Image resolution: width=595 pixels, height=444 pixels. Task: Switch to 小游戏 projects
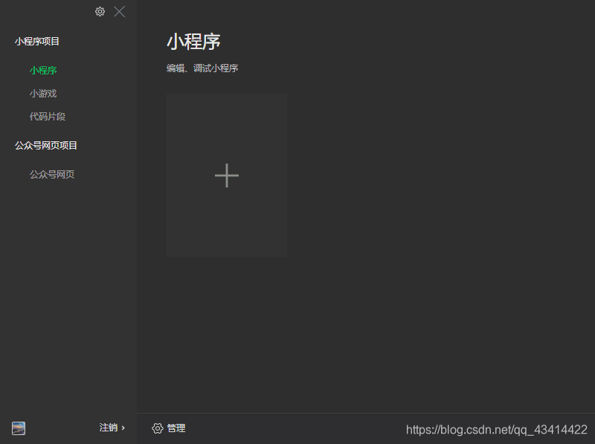click(43, 94)
